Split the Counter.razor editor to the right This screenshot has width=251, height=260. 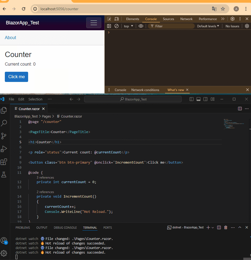pyautogui.click(x=240, y=109)
